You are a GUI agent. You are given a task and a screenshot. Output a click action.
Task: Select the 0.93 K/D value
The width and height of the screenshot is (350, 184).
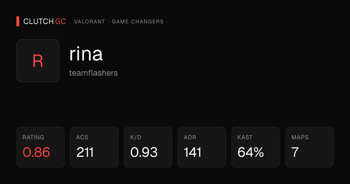(x=144, y=152)
